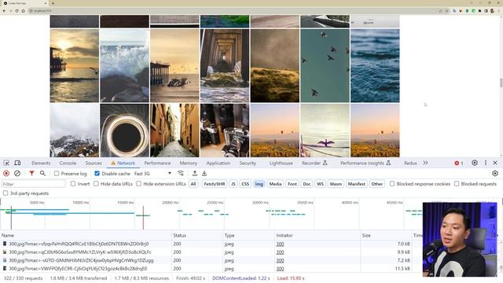Switch to the Lighthouse tab

[281, 163]
